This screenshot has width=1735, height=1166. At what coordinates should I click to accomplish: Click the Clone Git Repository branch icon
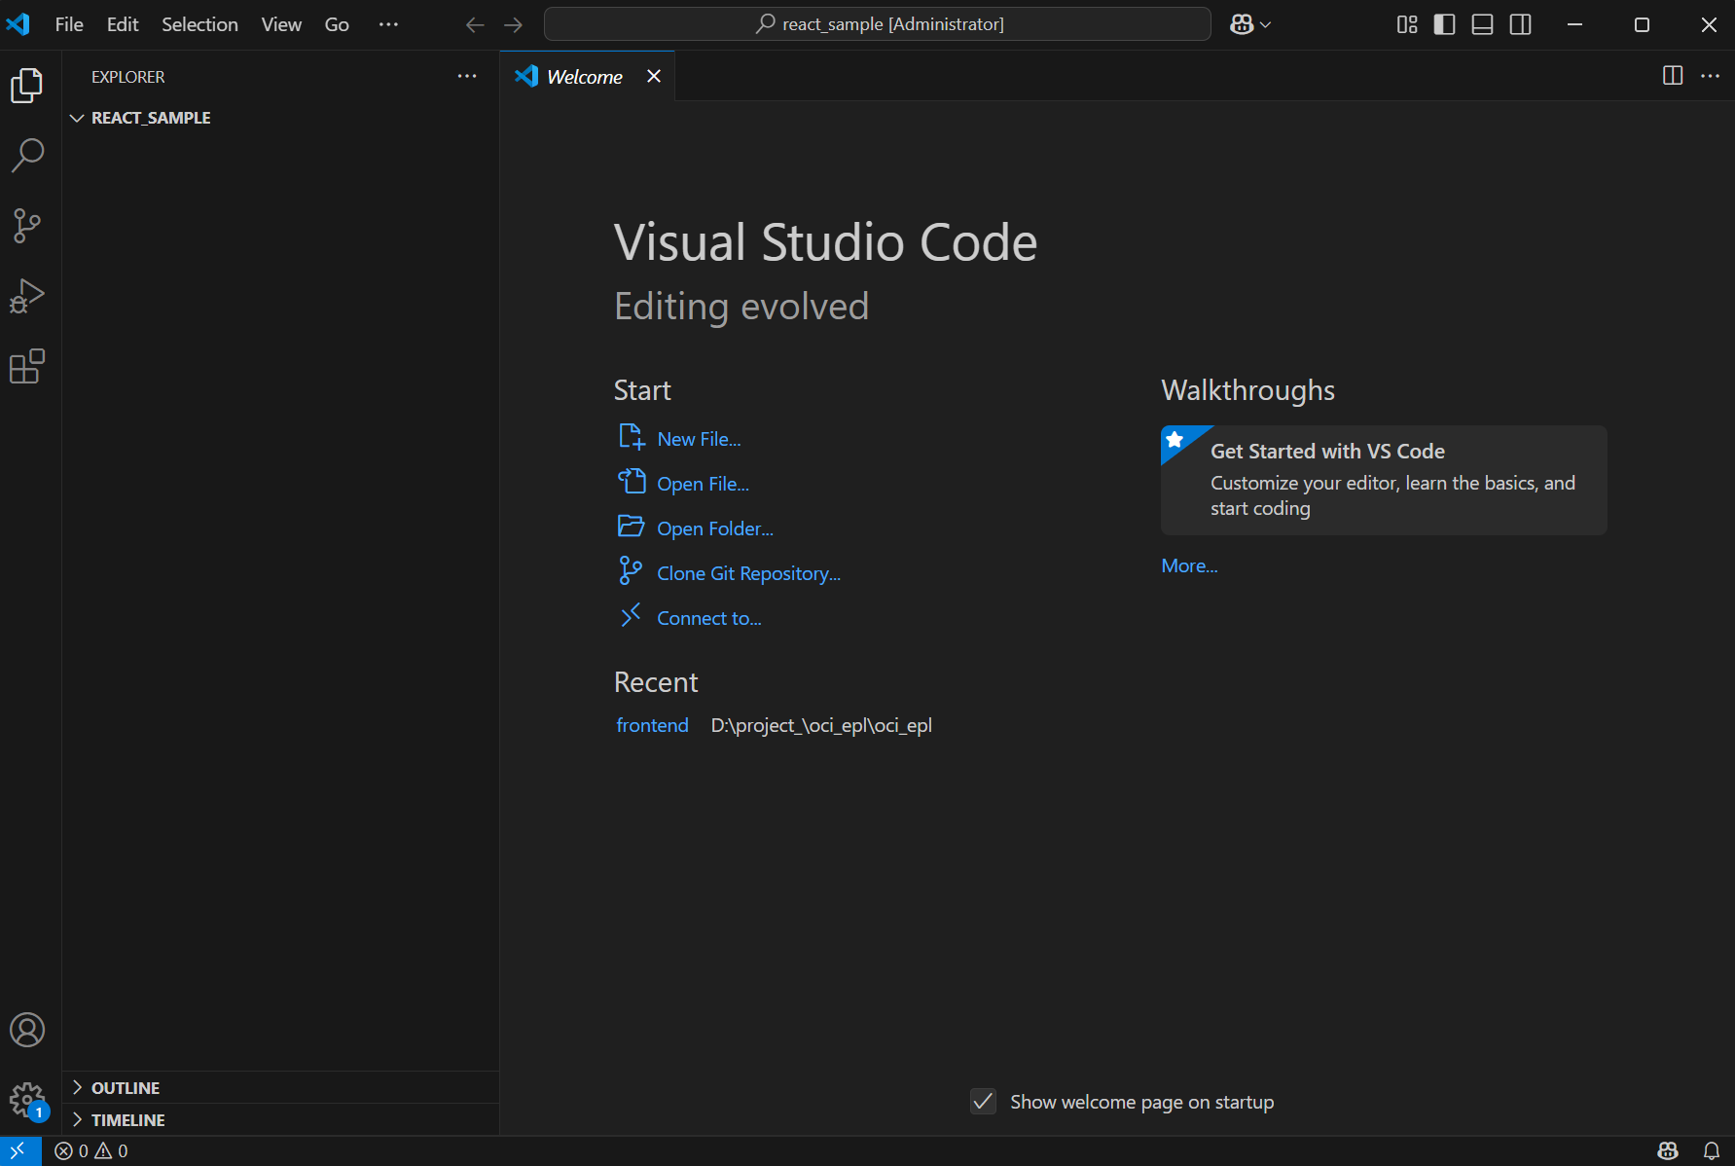631,571
